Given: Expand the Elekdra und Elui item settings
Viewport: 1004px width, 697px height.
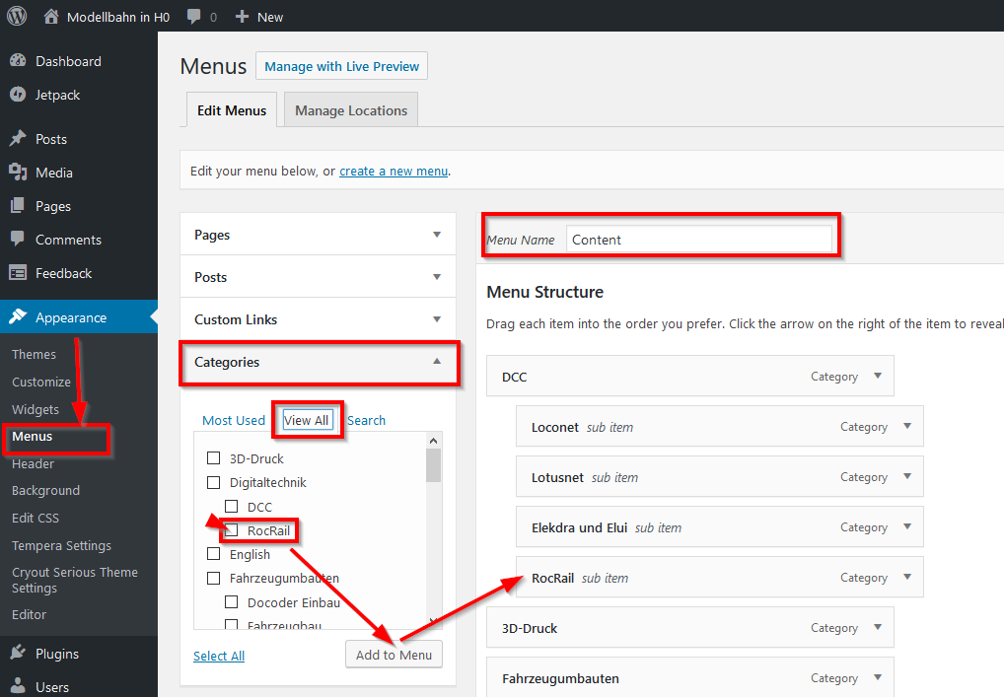Looking at the screenshot, I should [907, 526].
